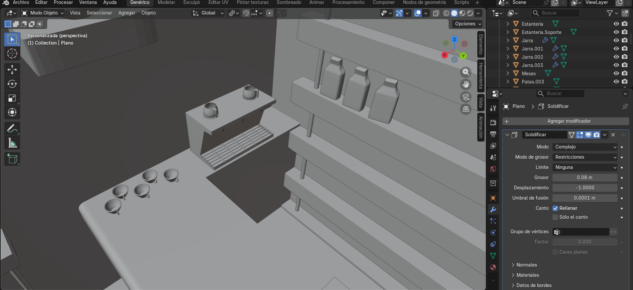Screen dimensions: 633x290
Task: Toggle camera view in the viewport
Action: click(466, 97)
